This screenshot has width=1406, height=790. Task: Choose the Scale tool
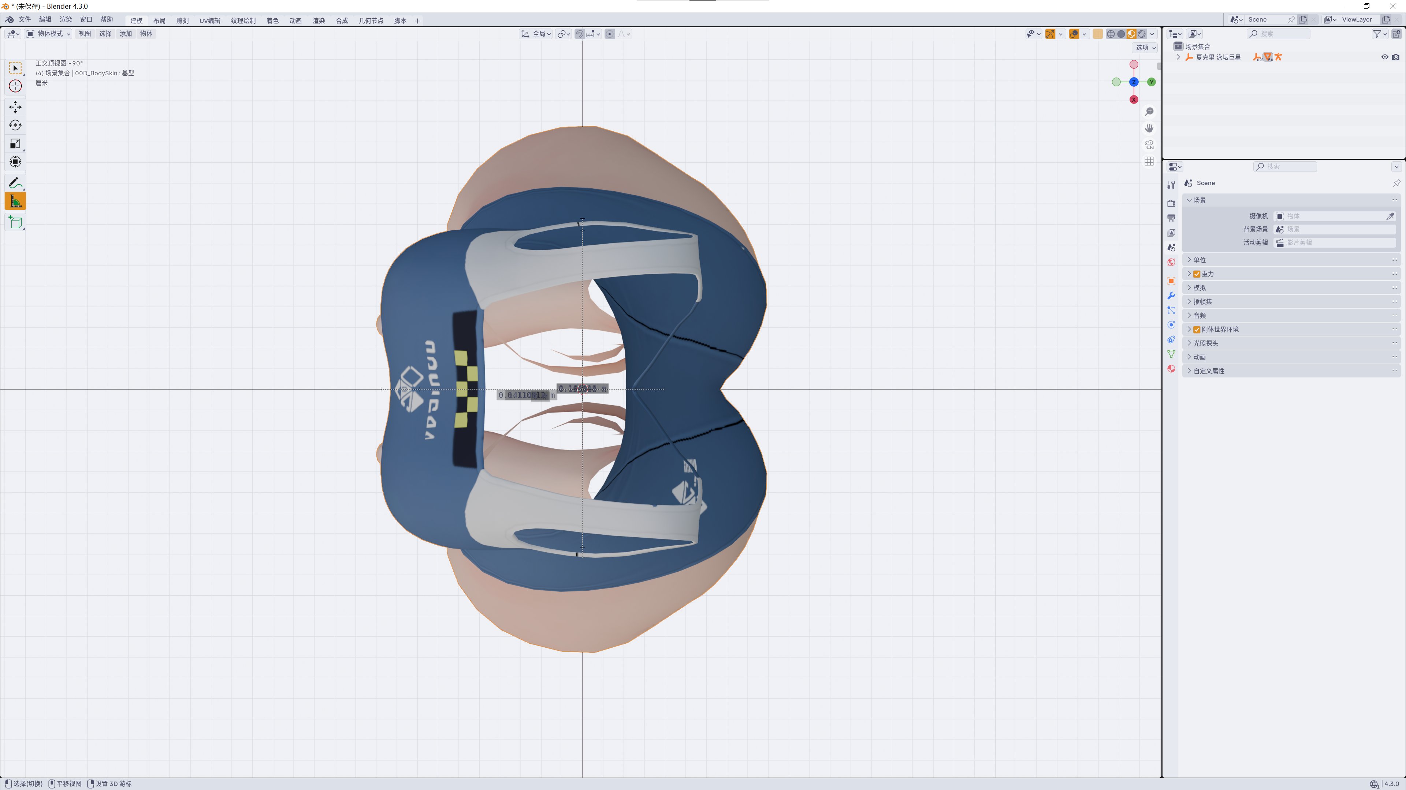(x=15, y=143)
